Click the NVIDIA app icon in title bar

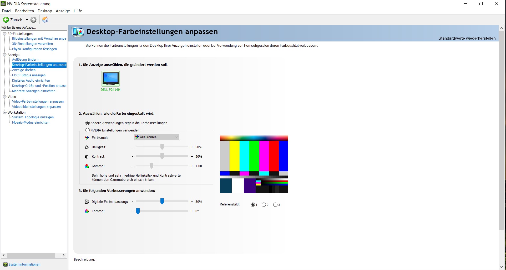tap(3, 4)
